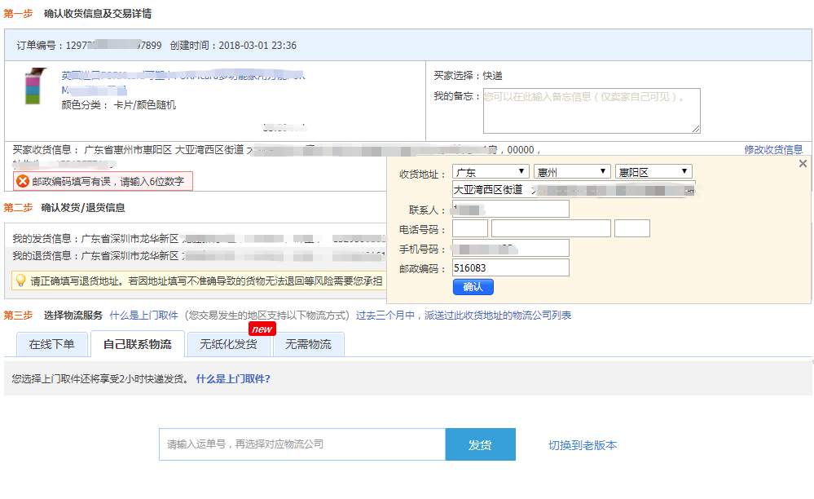Viewport: 814px width, 499px height.
Task: Open the province dropdown showing 广东
Action: coord(491,172)
